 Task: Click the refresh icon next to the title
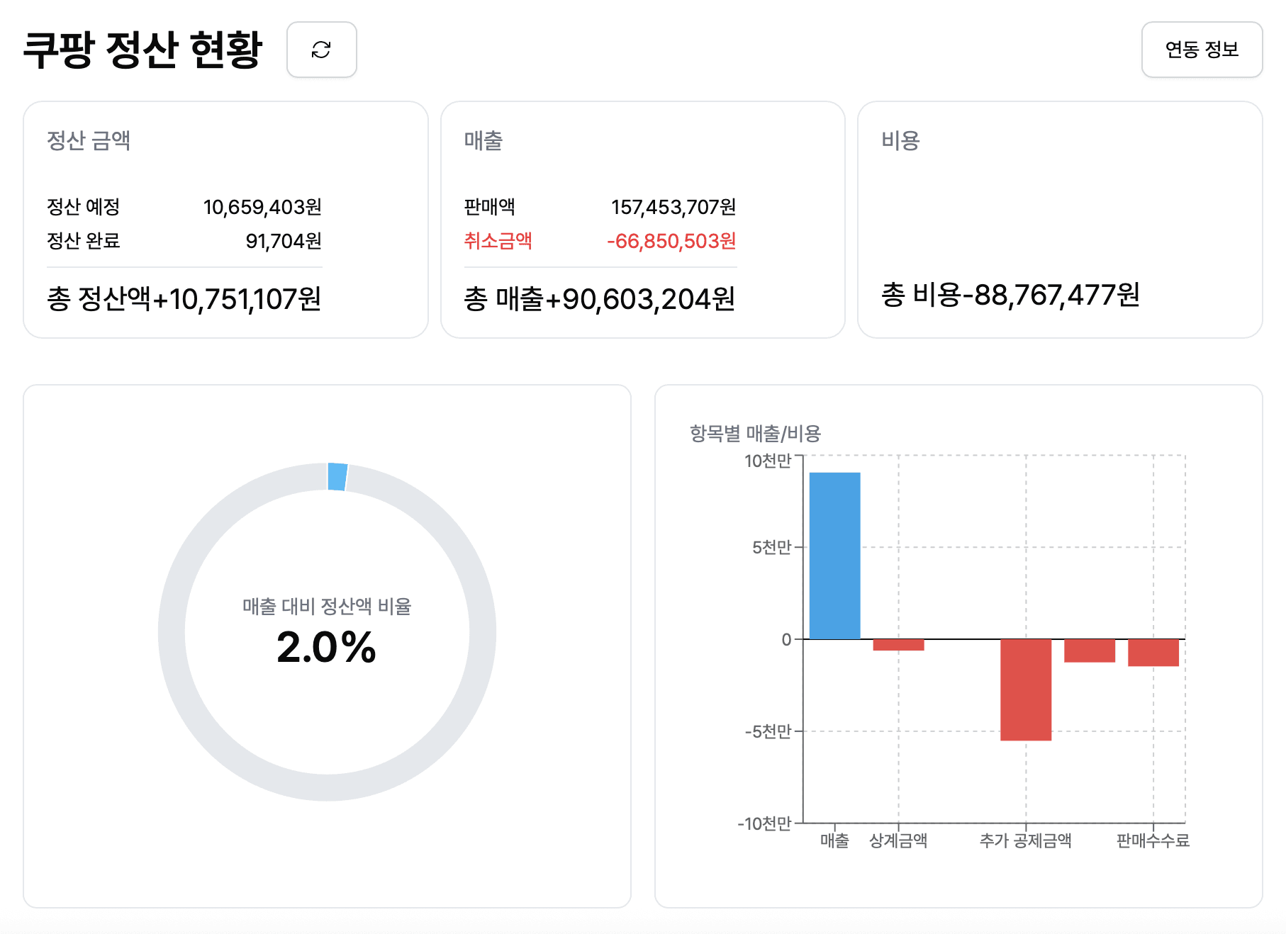[321, 50]
